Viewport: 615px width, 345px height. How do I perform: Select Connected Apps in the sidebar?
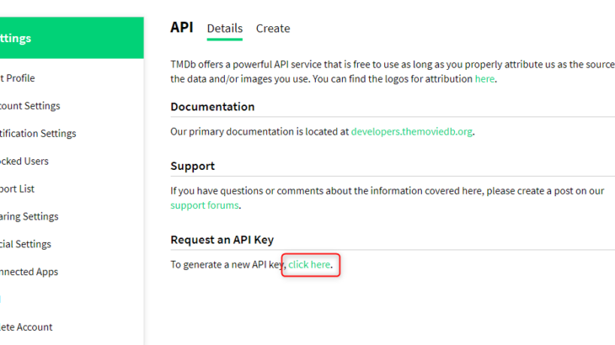[29, 272]
